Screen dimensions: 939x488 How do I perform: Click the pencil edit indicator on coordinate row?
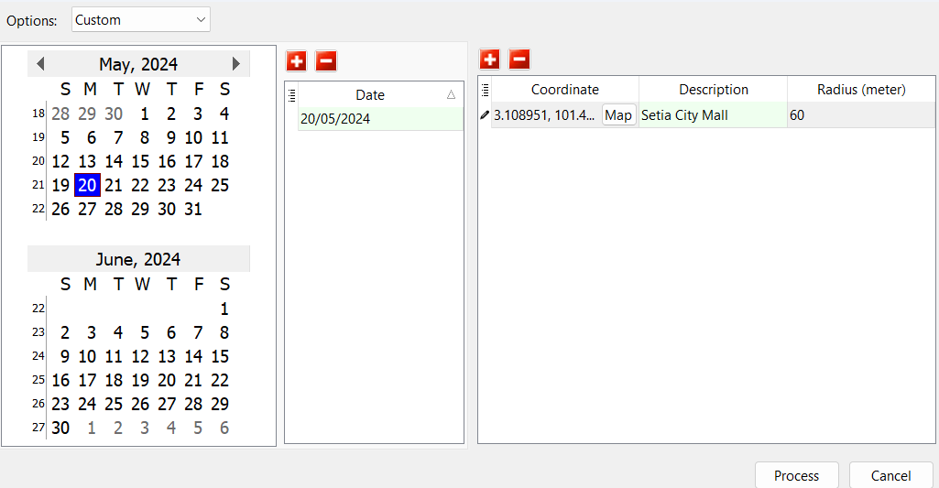[x=485, y=115]
